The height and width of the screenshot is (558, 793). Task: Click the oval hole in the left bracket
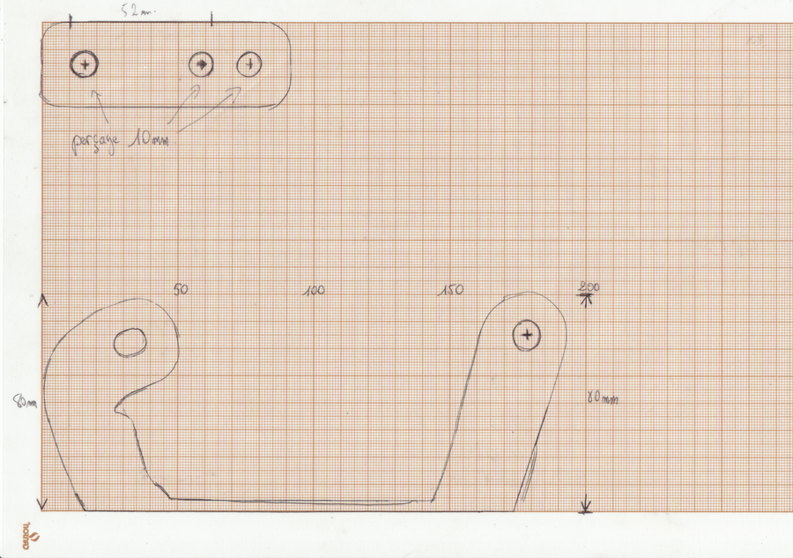[130, 341]
